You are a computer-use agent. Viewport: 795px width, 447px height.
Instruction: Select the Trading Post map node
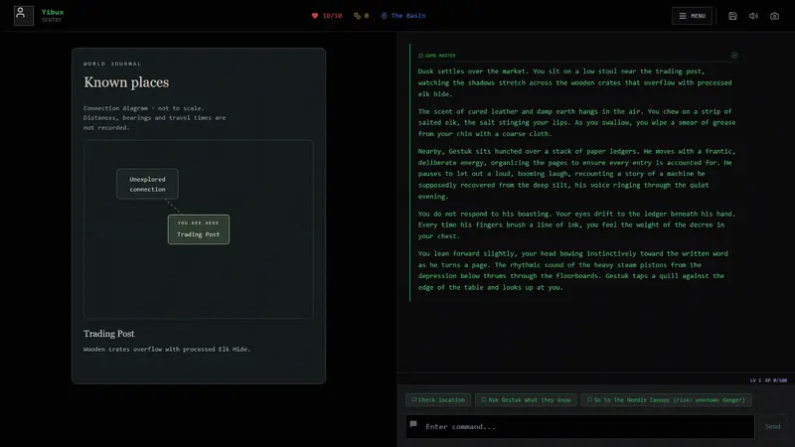[x=198, y=229]
